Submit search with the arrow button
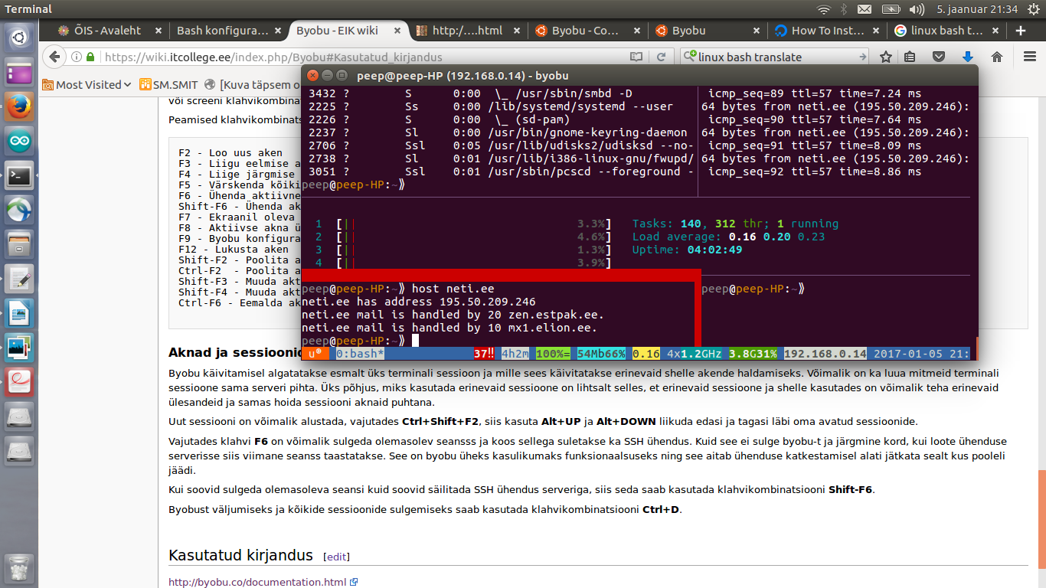Viewport: 1046px width, 588px height. (861, 57)
